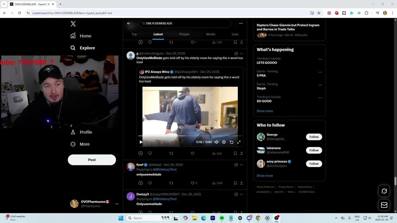Open the Messages floating button
397x223 pixels.
(384, 205)
